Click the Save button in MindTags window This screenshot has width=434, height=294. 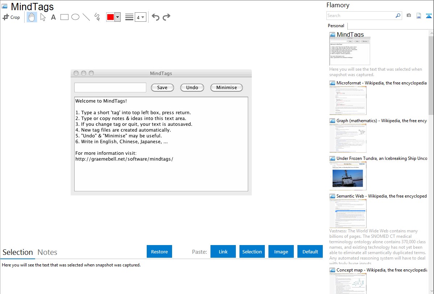[x=162, y=88]
